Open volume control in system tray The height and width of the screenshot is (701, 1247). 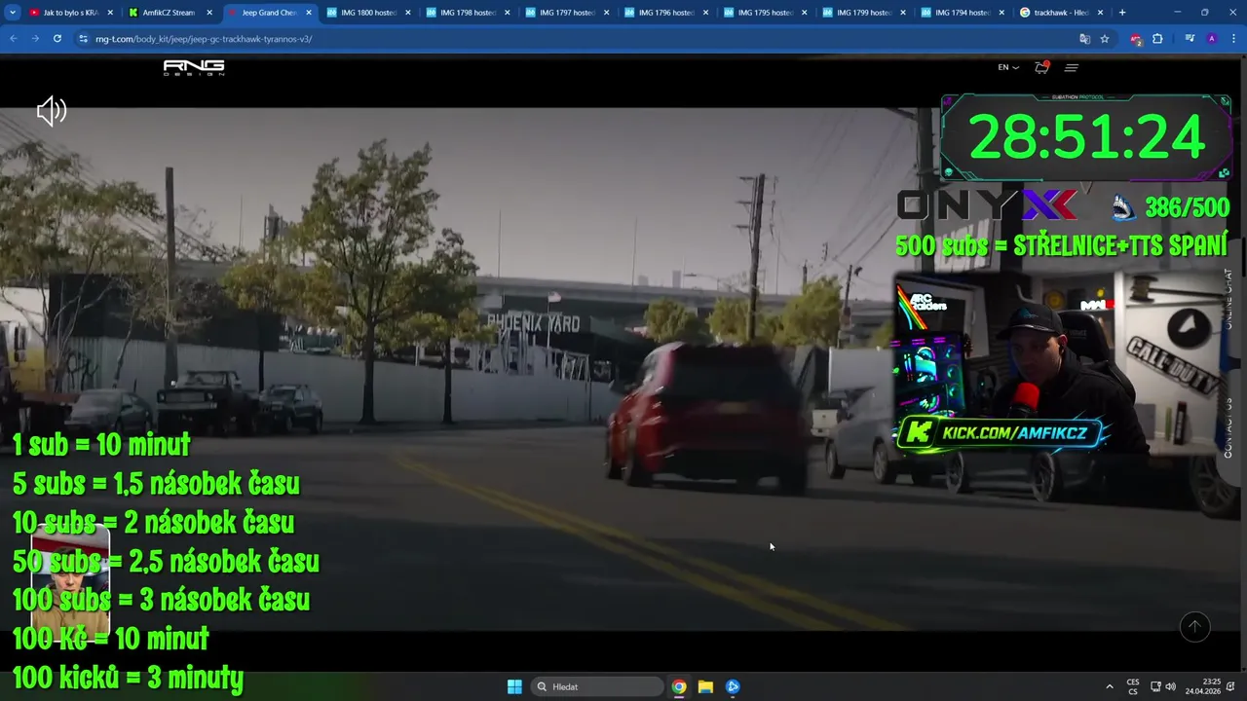pyautogui.click(x=1170, y=686)
